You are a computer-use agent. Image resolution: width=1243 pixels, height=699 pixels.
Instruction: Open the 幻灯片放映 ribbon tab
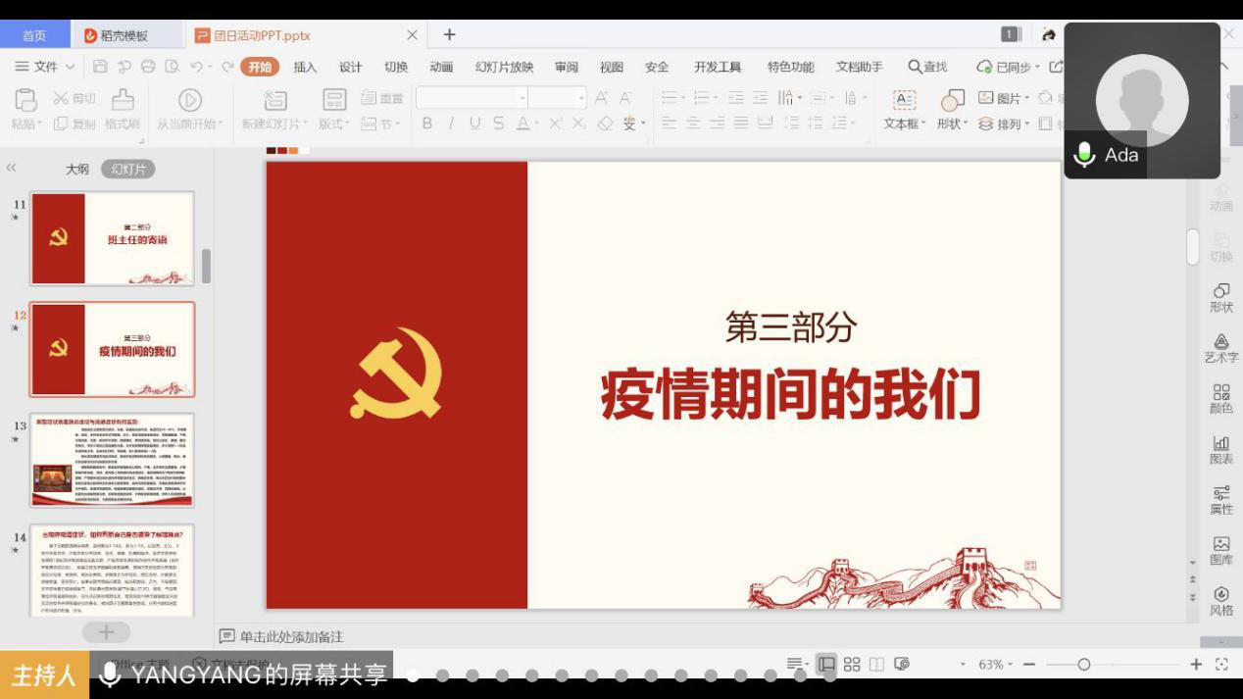(504, 67)
